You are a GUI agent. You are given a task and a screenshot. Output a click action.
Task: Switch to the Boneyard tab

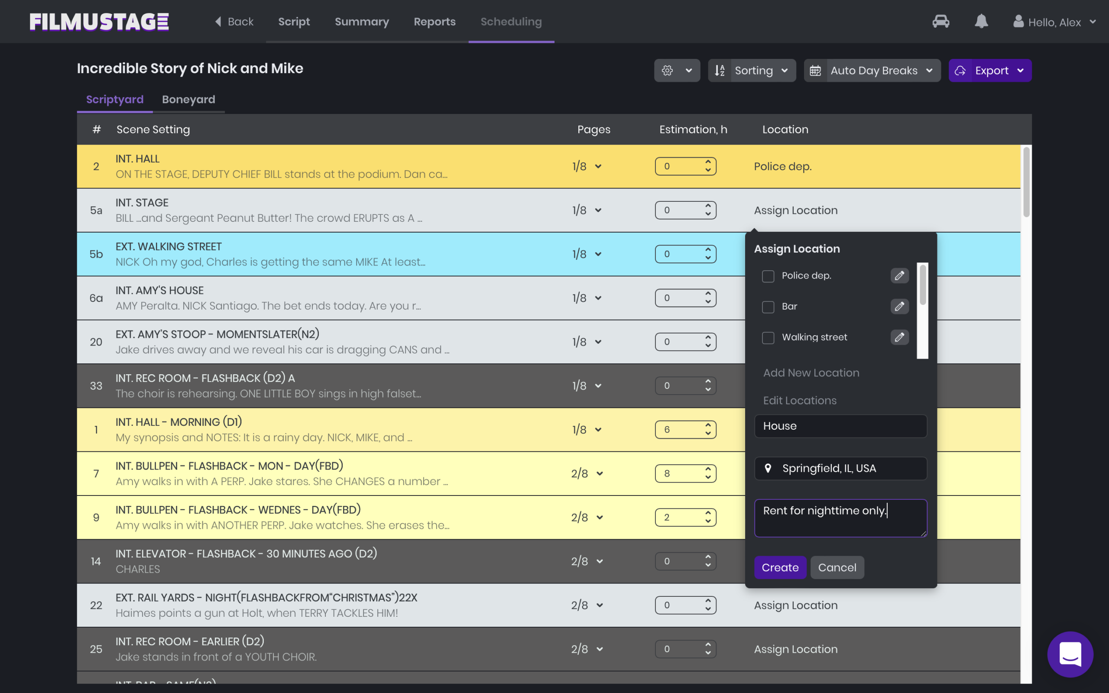pyautogui.click(x=188, y=100)
